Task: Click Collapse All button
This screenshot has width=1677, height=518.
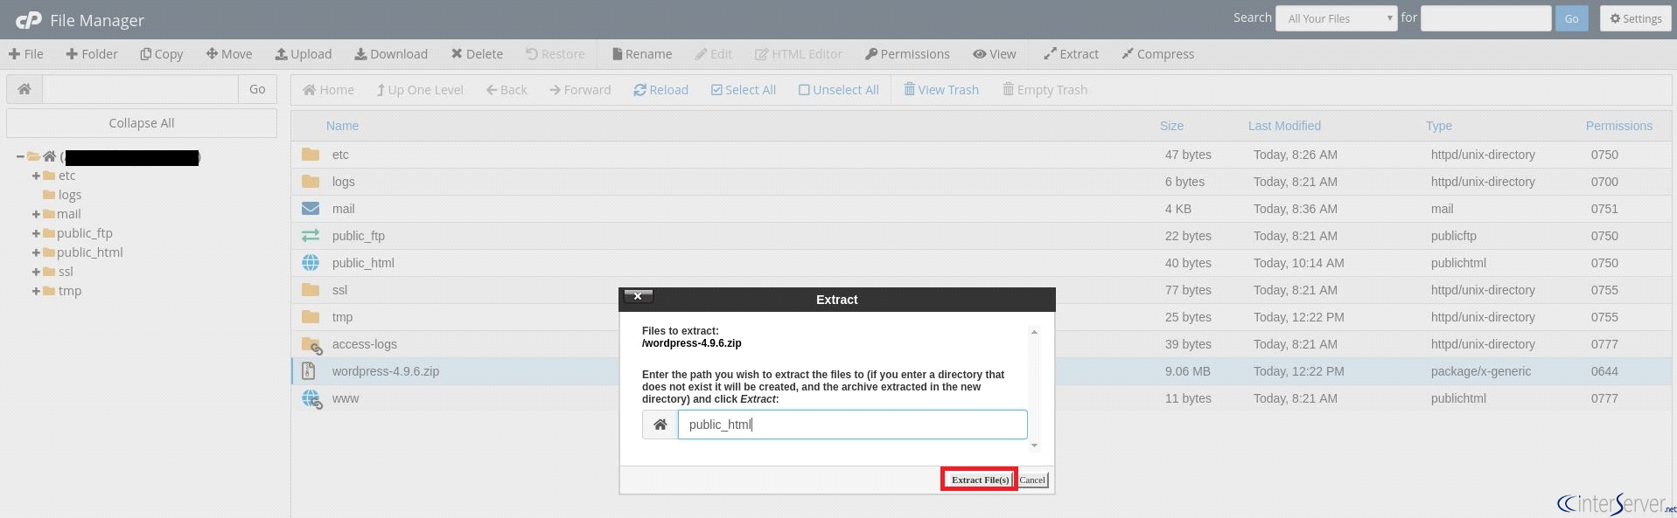Action: pos(142,123)
